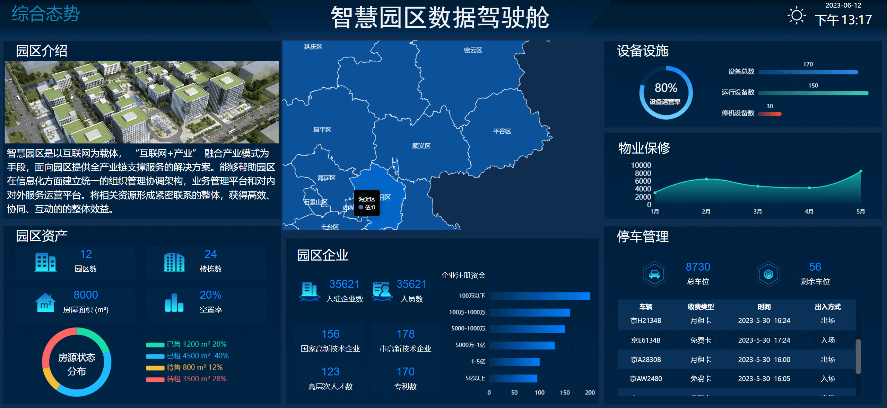Toggle the 已租 blue legend item
887x408 pixels.
(187, 356)
